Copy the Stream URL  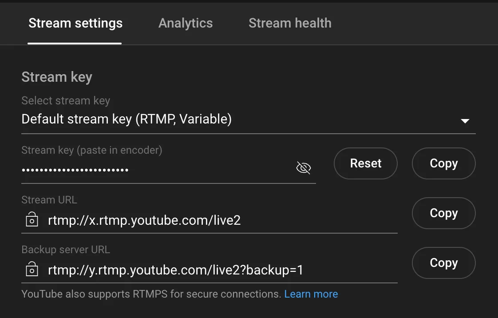(444, 213)
